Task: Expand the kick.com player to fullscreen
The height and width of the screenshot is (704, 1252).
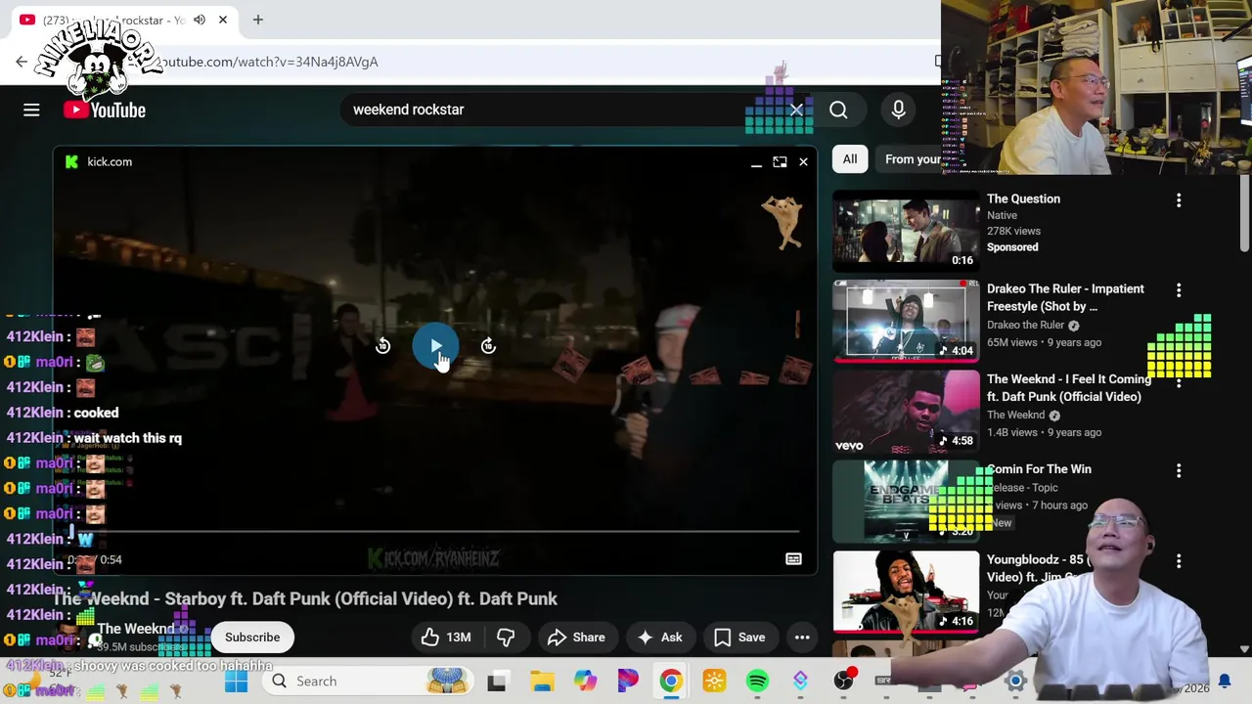Action: [x=780, y=162]
